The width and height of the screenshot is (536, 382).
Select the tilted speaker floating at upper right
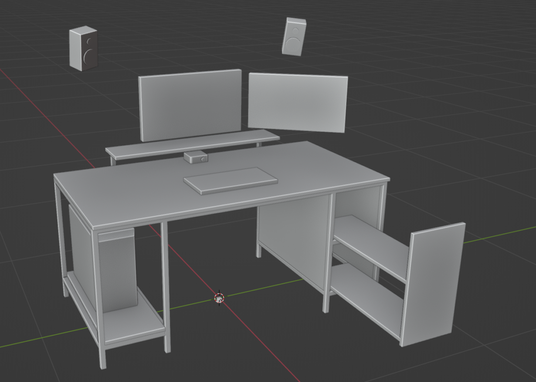(293, 37)
